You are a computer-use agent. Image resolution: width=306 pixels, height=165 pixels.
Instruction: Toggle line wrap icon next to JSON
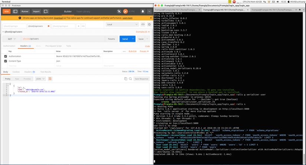(x=50, y=79)
